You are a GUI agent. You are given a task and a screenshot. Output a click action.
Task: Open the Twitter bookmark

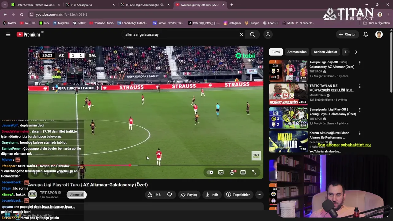9,23
